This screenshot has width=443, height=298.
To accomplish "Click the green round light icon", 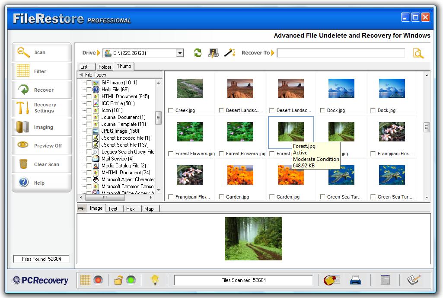I will tap(131, 280).
